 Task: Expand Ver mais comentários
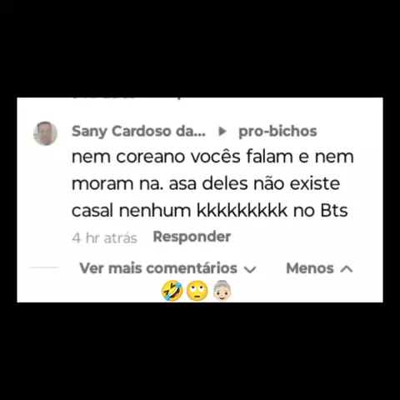(158, 268)
